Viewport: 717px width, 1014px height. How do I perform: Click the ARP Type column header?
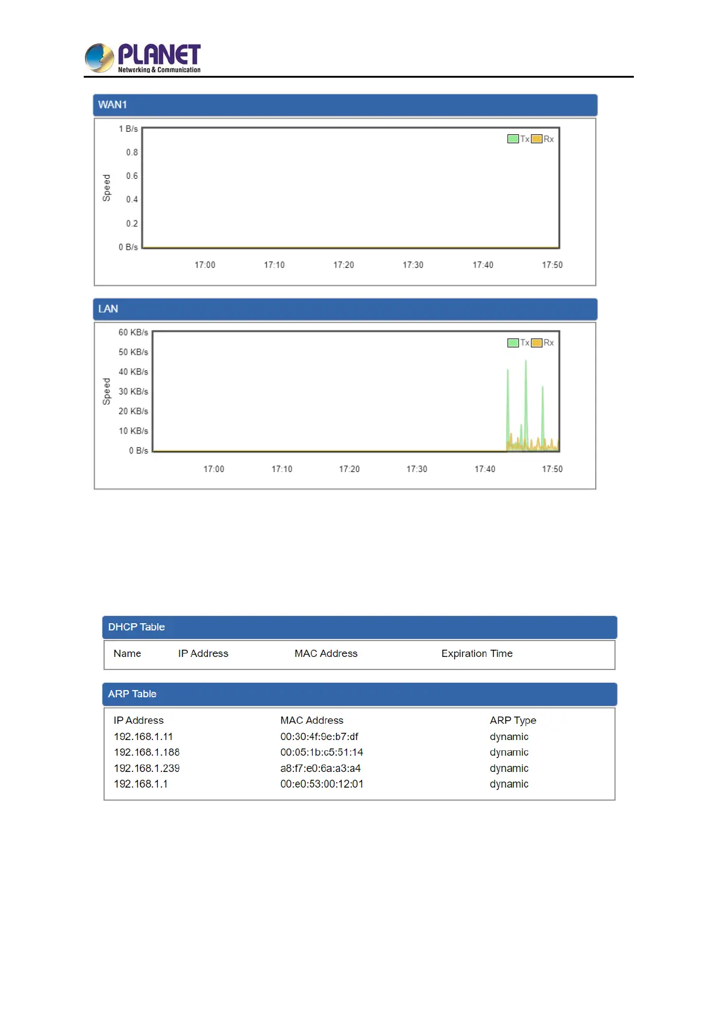[513, 721]
